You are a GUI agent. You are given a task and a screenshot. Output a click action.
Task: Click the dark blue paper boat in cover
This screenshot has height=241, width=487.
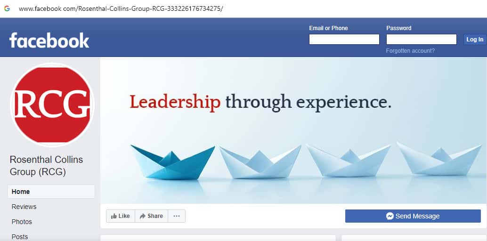tap(173, 162)
